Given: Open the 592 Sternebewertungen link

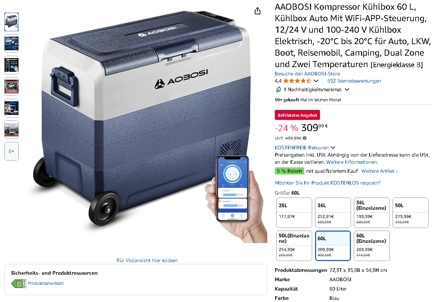Looking at the screenshot, I should (354, 81).
